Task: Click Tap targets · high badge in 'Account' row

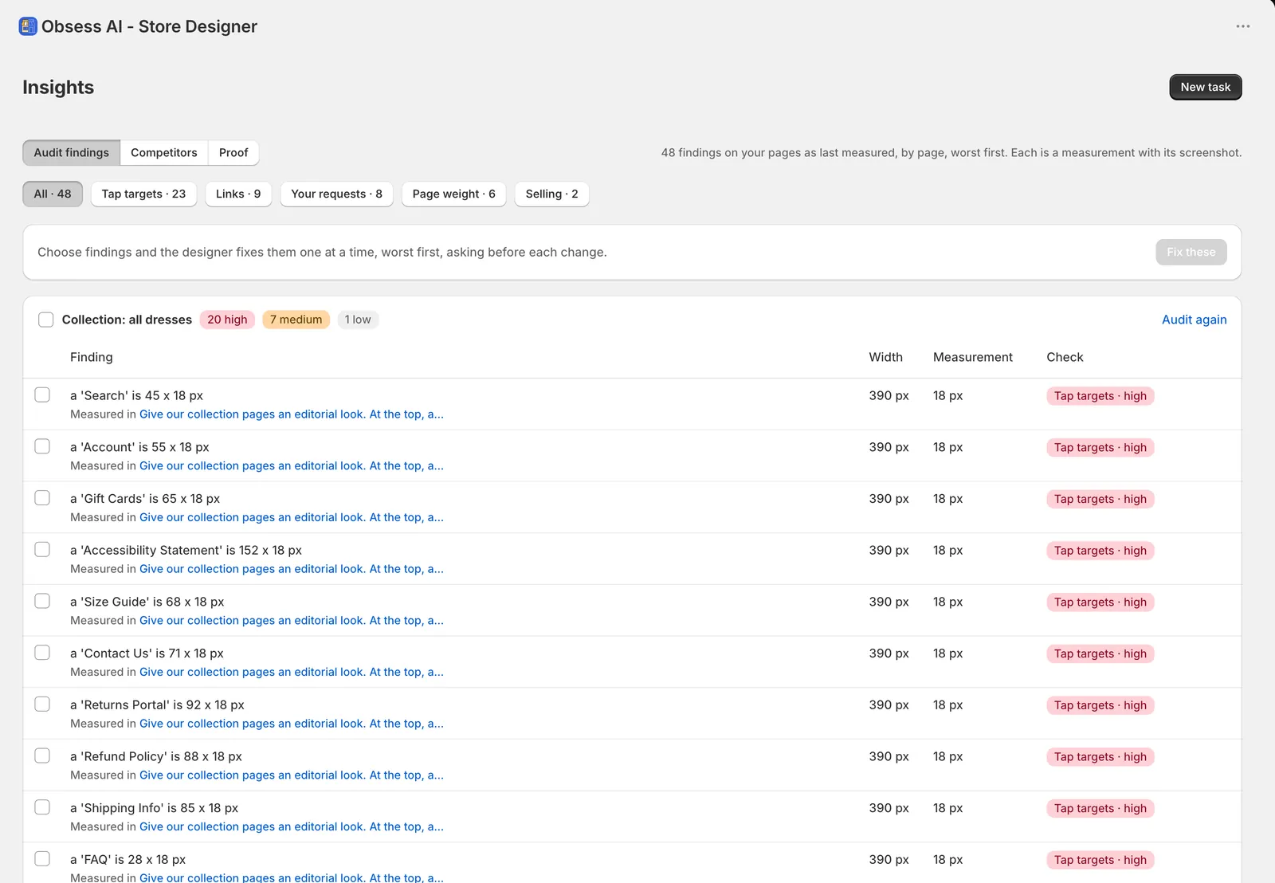Action: (1100, 448)
